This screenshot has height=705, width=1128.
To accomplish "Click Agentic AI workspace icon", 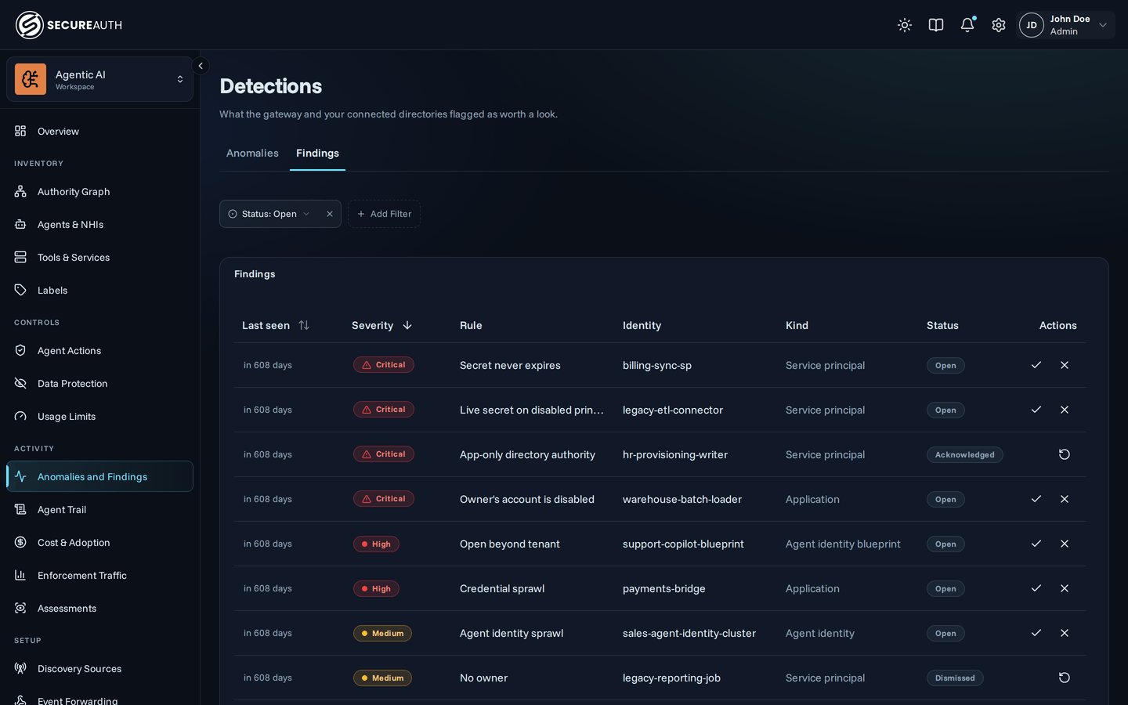I will (x=31, y=79).
